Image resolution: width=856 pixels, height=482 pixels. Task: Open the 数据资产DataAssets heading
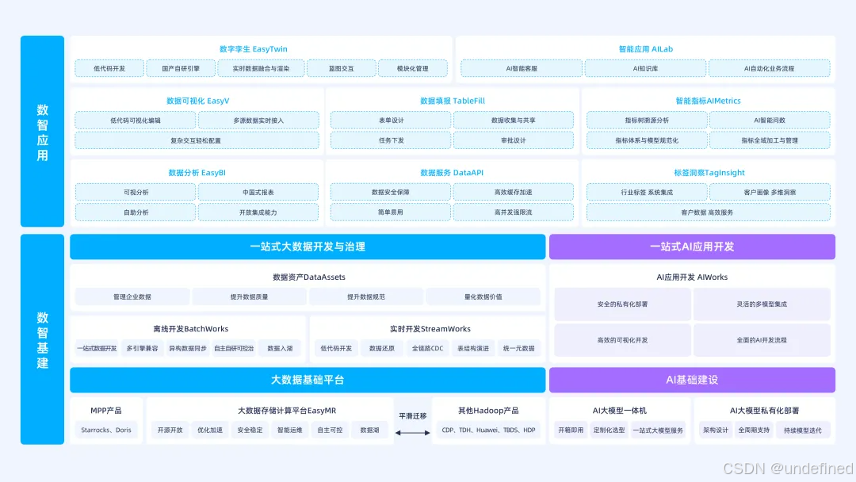(309, 277)
